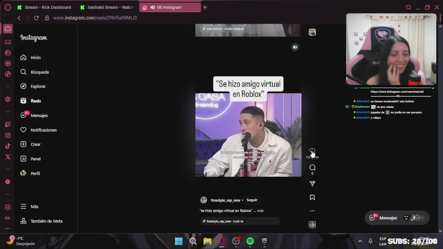The image size is (443, 249).
Task: Expand caption with 'más' link
Action: (260, 211)
